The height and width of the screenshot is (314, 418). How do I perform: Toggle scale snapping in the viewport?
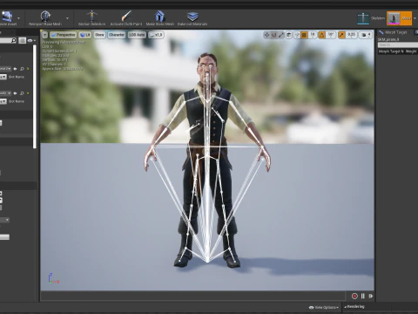tap(341, 35)
